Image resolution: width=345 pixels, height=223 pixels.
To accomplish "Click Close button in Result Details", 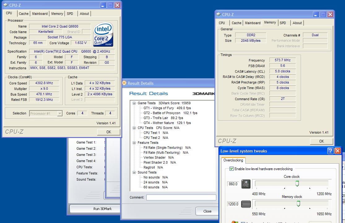I will click(x=207, y=211).
